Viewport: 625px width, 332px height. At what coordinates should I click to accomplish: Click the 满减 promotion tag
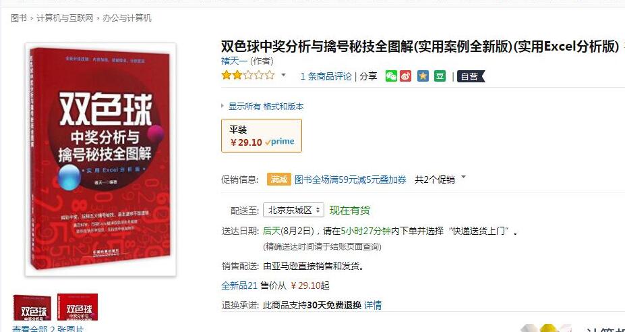(278, 179)
